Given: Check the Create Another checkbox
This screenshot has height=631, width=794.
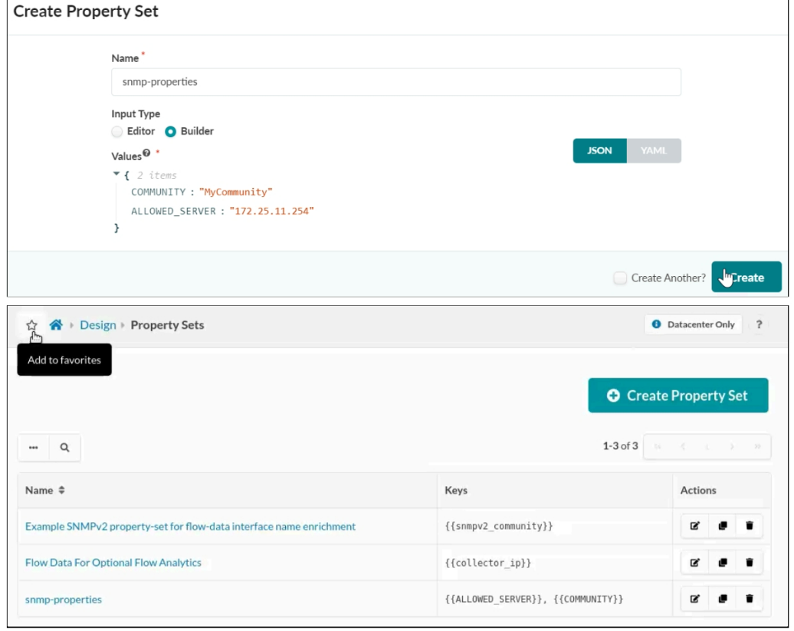Looking at the screenshot, I should tap(620, 278).
